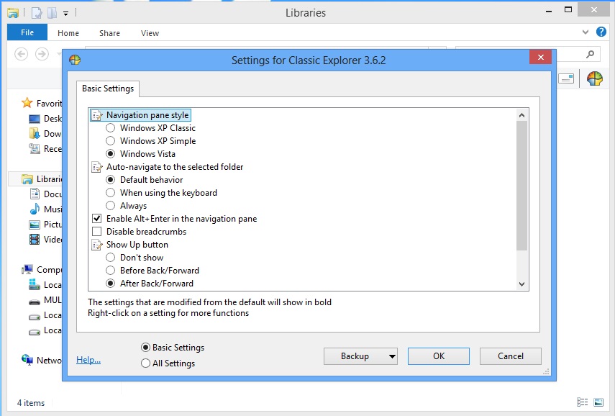Screen dimensions: 615x416
Task: Click the '4 items' status bar text
Action: [31, 402]
